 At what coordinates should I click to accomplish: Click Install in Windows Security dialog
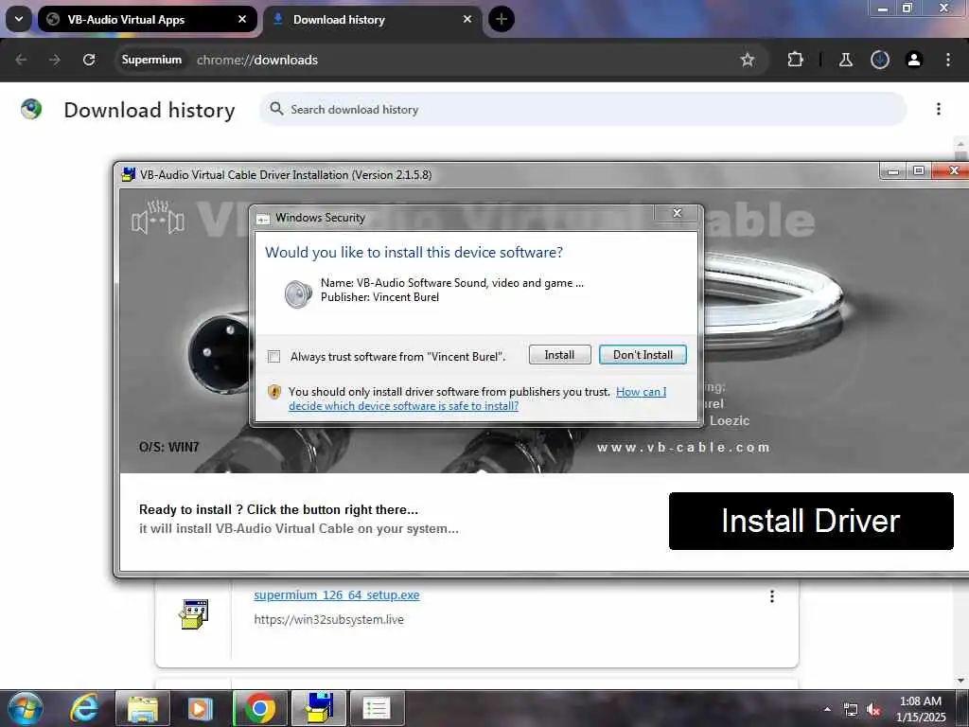tap(559, 355)
